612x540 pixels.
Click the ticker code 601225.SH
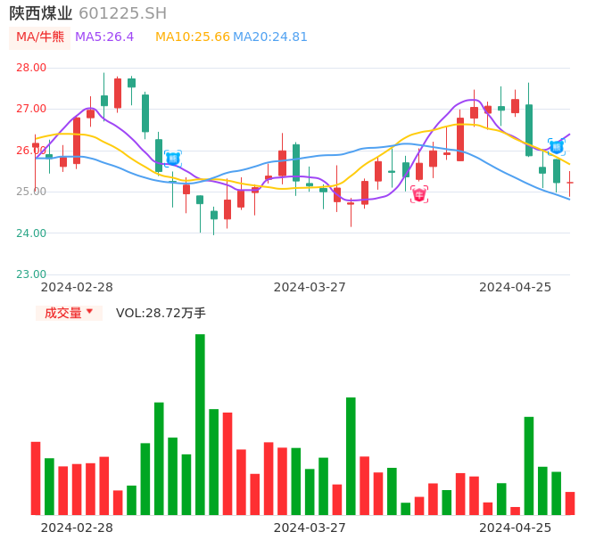coord(122,13)
